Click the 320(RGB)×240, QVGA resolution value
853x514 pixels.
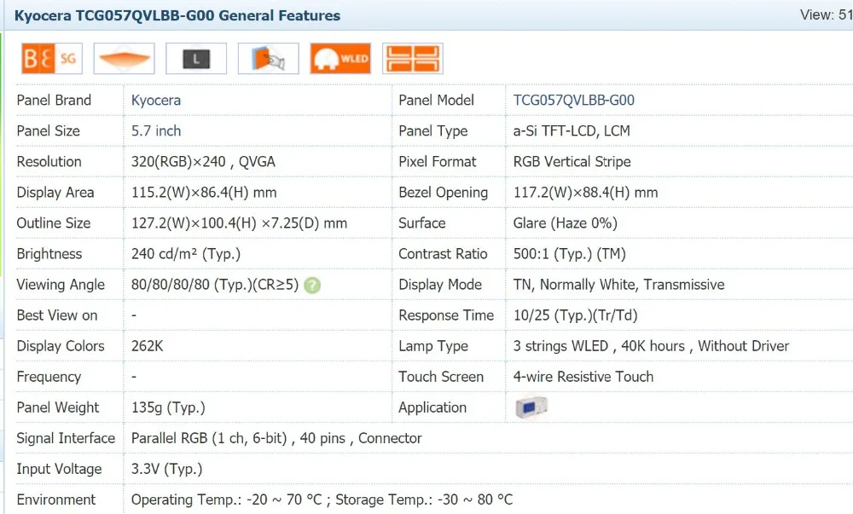203,161
